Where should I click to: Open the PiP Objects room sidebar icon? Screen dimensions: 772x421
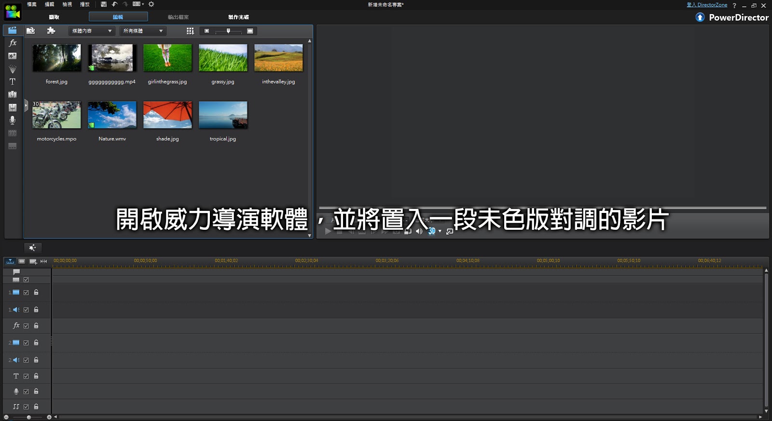pos(13,56)
